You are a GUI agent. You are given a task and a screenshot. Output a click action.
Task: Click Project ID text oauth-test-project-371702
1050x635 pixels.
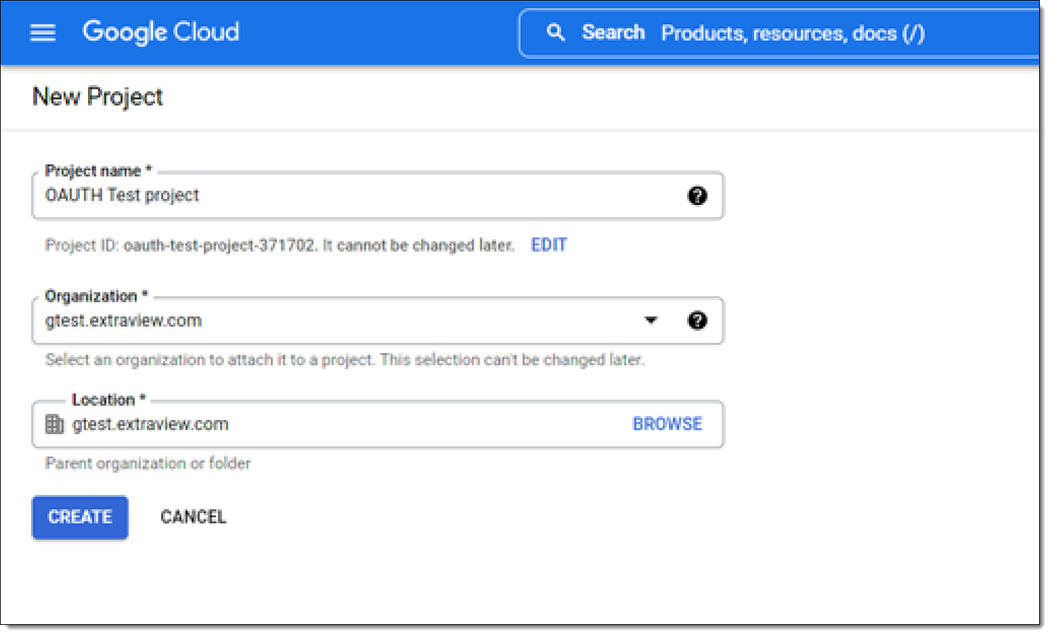[x=219, y=245]
